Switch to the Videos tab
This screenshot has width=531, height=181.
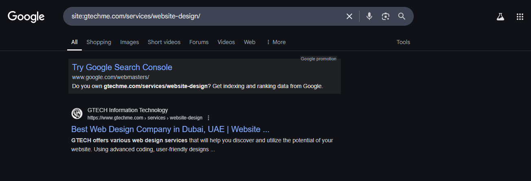[x=226, y=42]
